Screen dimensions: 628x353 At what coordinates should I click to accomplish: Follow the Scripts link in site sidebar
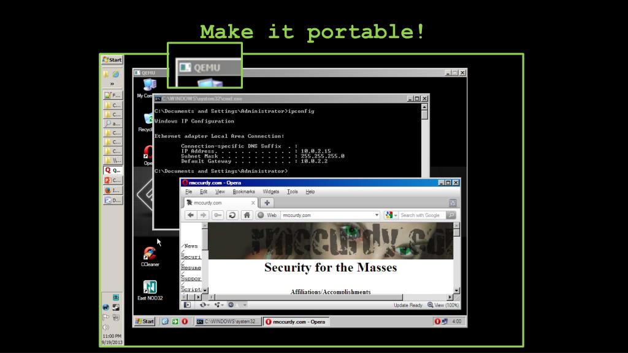click(x=191, y=289)
